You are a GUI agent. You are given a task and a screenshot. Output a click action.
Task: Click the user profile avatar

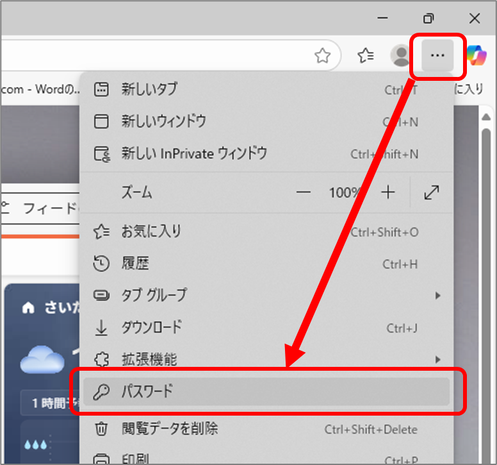(x=402, y=56)
